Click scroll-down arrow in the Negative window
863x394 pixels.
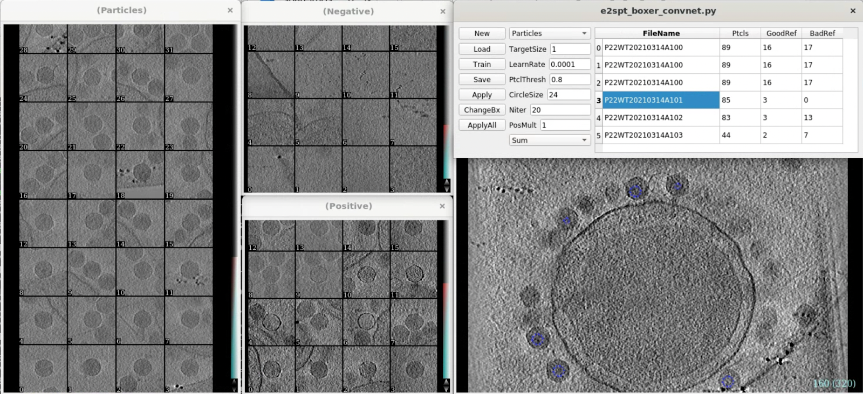447,189
